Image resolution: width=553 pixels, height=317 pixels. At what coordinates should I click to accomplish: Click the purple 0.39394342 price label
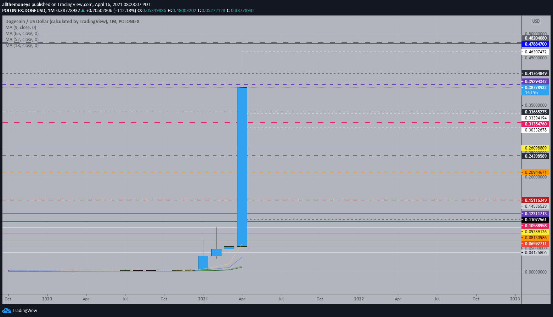(x=535, y=82)
